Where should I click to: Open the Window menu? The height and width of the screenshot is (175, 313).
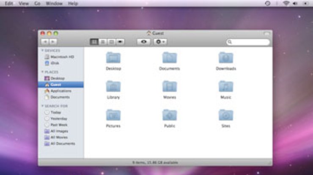click(x=54, y=3)
